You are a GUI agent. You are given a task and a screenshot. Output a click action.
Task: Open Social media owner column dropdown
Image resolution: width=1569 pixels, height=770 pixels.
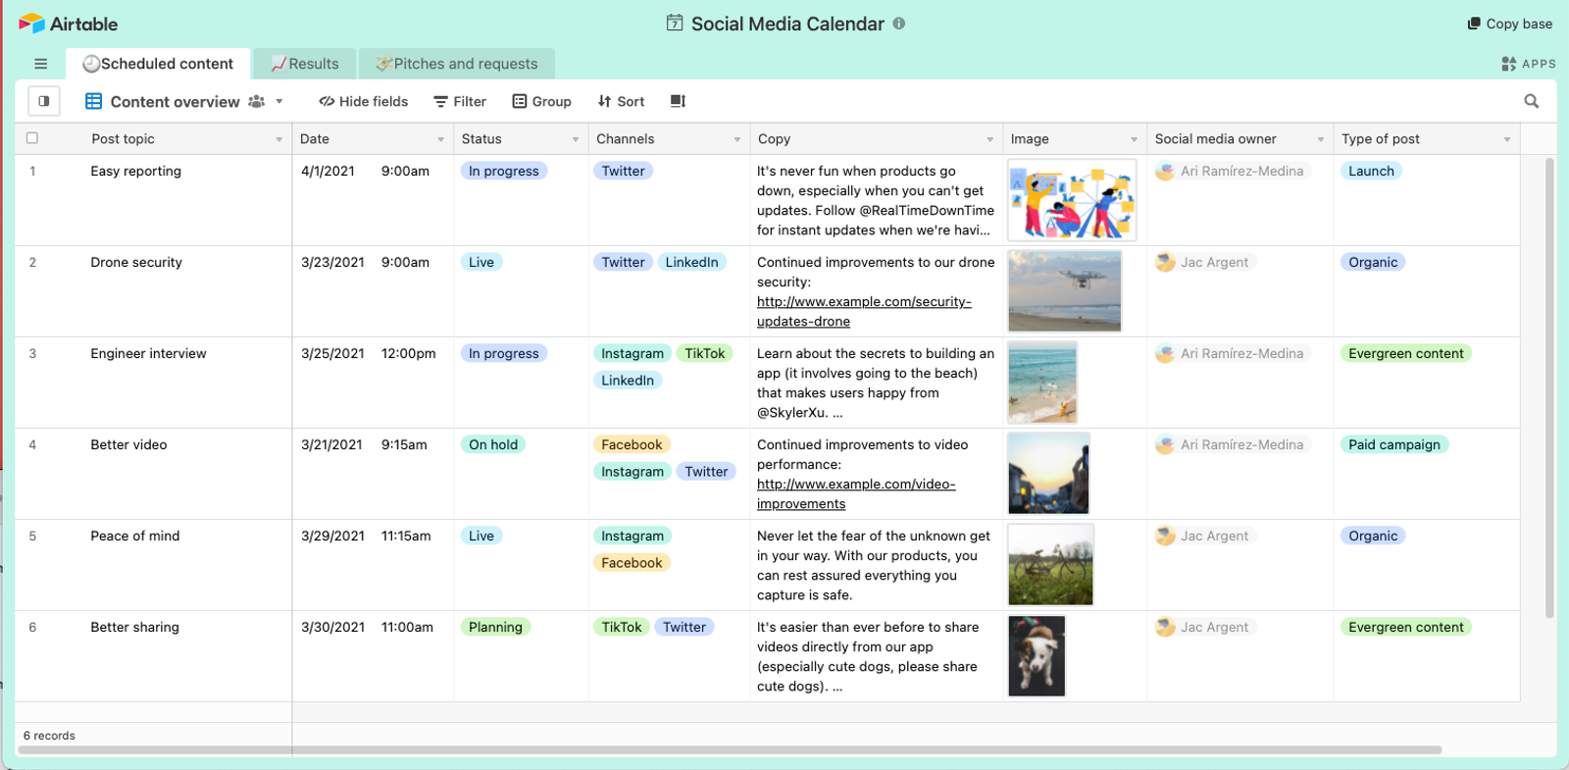(x=1321, y=139)
